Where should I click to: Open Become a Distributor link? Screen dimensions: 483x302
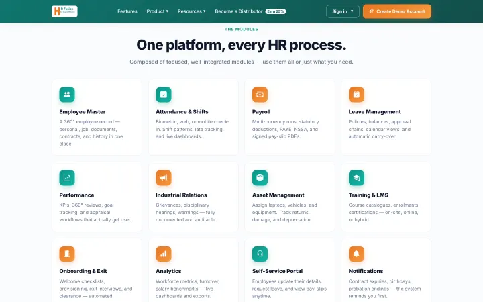[x=239, y=11]
